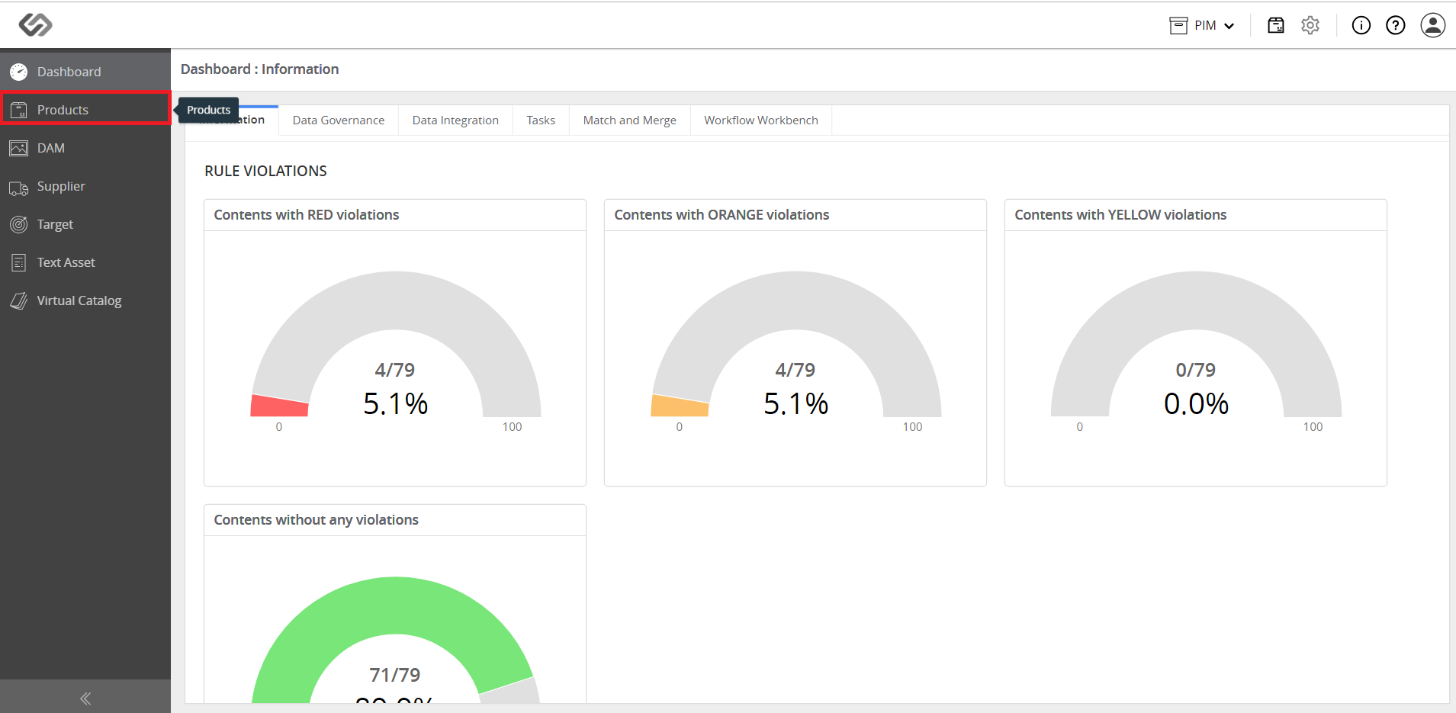
Task: Collapse the sidebar with double chevron
Action: (x=85, y=698)
